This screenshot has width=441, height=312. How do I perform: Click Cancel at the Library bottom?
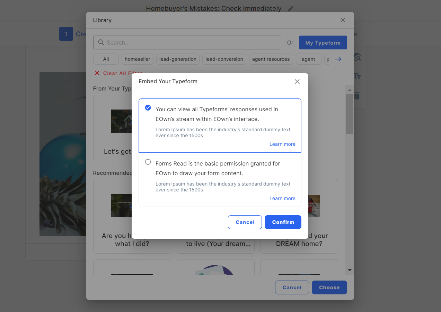click(x=292, y=287)
